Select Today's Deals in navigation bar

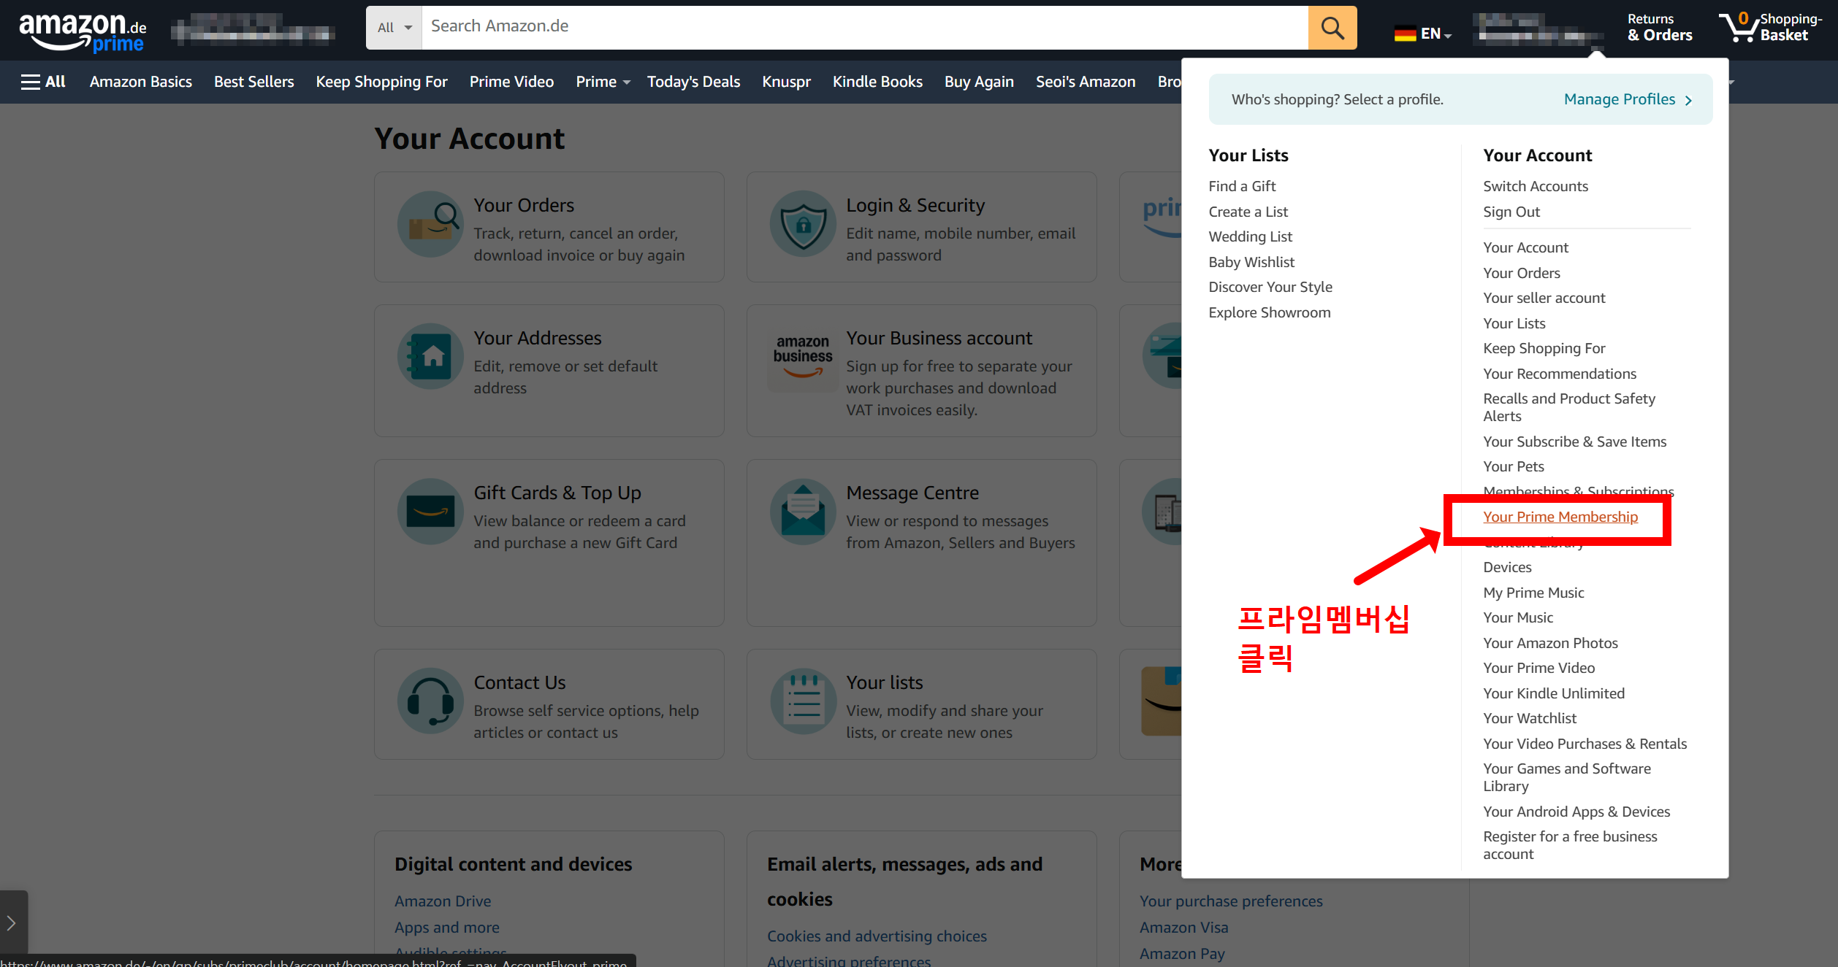pyautogui.click(x=693, y=82)
